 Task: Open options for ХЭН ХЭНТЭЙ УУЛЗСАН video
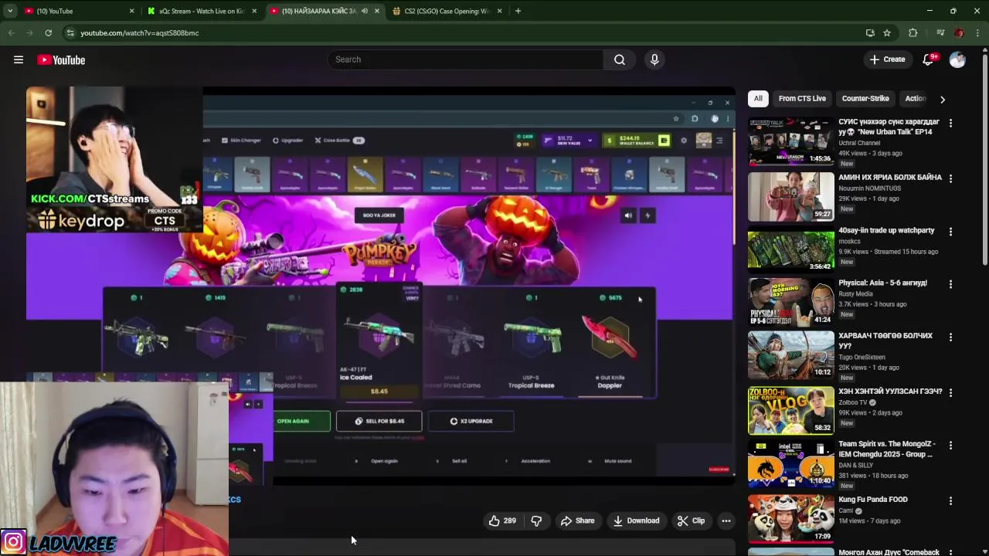tap(950, 393)
